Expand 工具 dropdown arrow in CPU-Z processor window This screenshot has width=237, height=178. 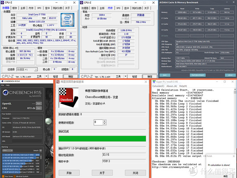tap(46, 76)
